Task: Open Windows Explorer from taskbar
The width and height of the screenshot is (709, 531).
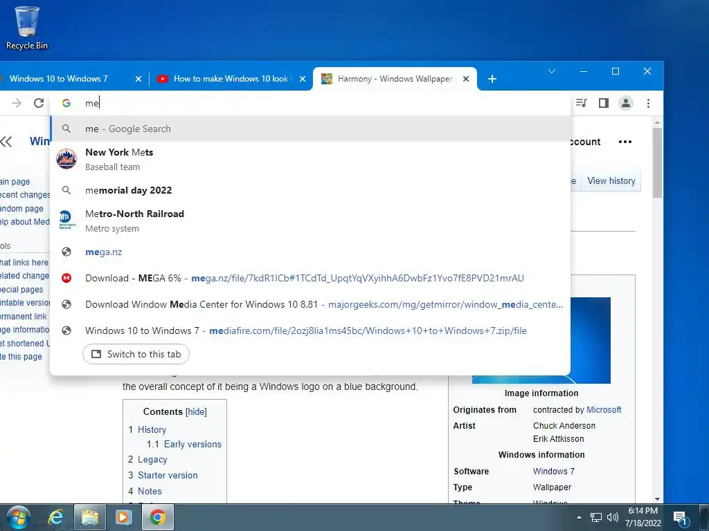Action: [90, 517]
